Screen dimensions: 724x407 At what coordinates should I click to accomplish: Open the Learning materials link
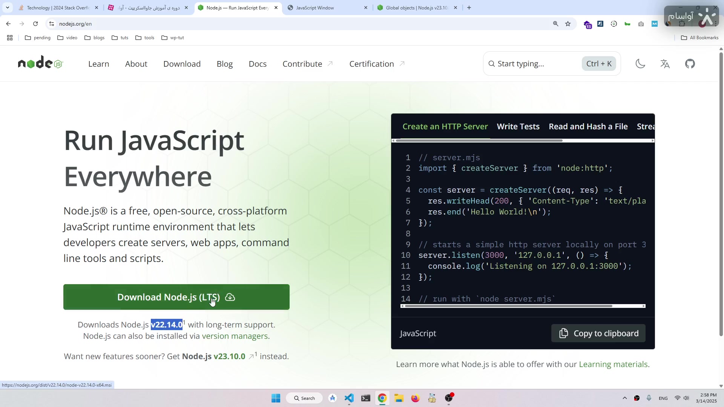pos(613,364)
